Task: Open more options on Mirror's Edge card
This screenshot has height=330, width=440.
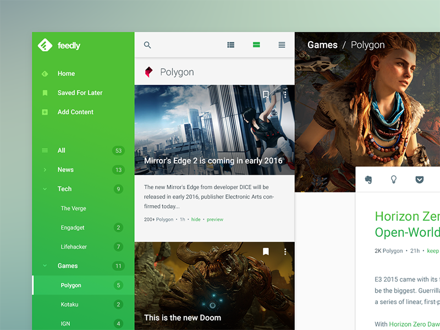Action: (285, 94)
